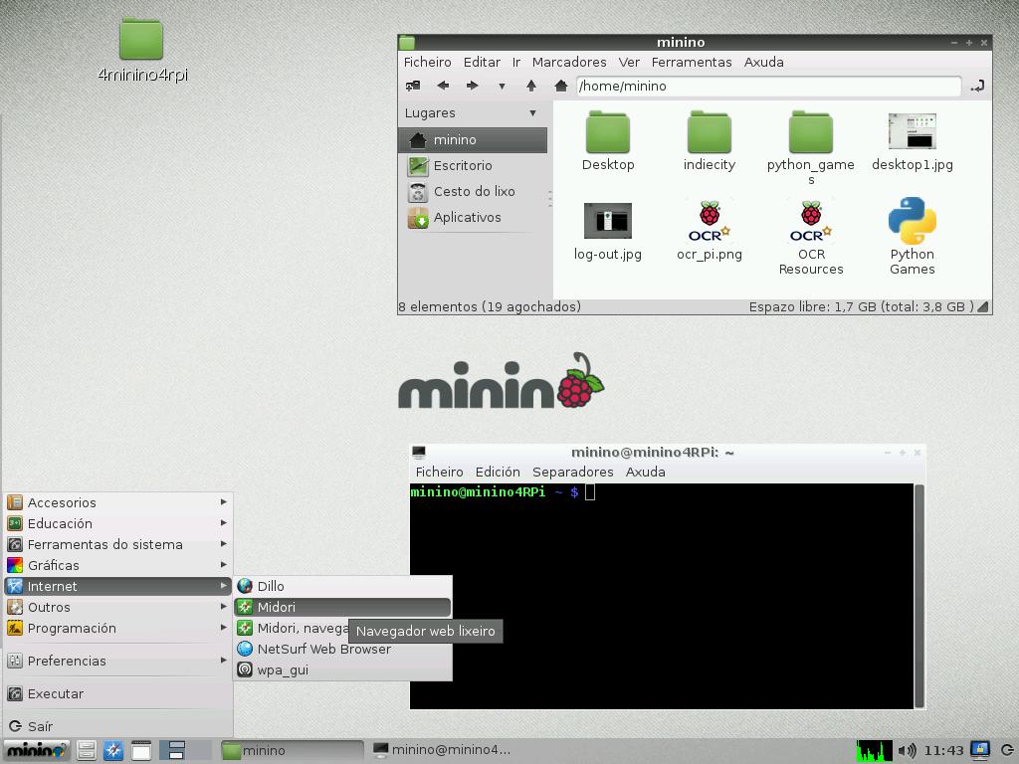Open the 4minino4rpi desktop folder
Image resolution: width=1019 pixels, height=764 pixels.
(x=141, y=50)
